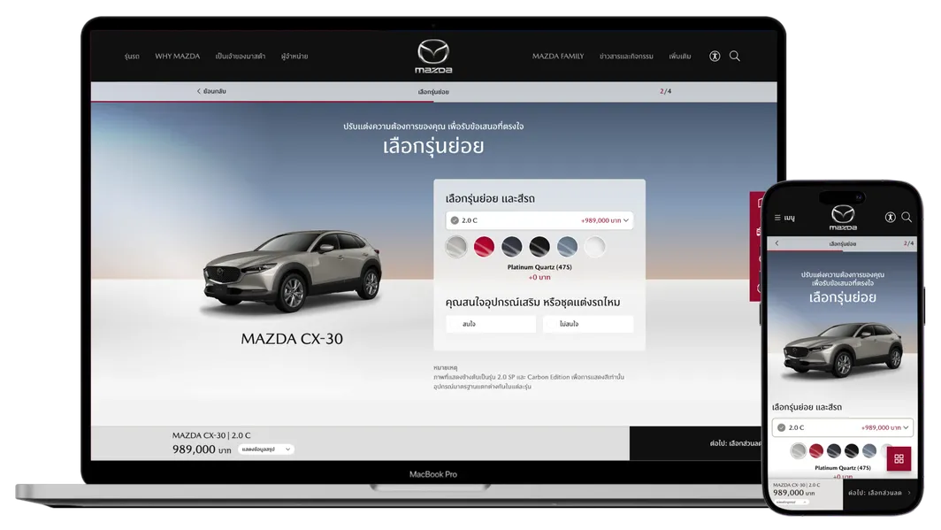Expand the 2.0 C sub-model dropdown on laptop

(x=539, y=220)
